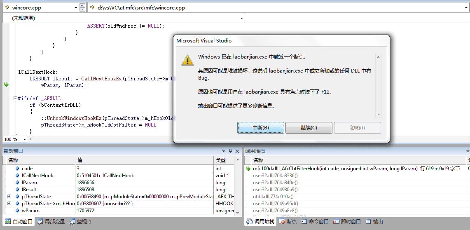
Task: Click the 名称 column header in 自动窗口
Action: click(x=40, y=160)
